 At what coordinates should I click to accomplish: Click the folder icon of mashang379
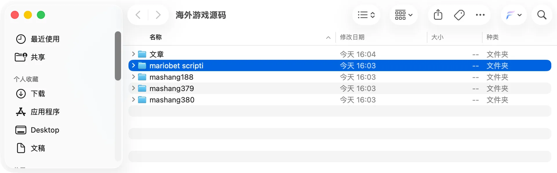pos(142,88)
